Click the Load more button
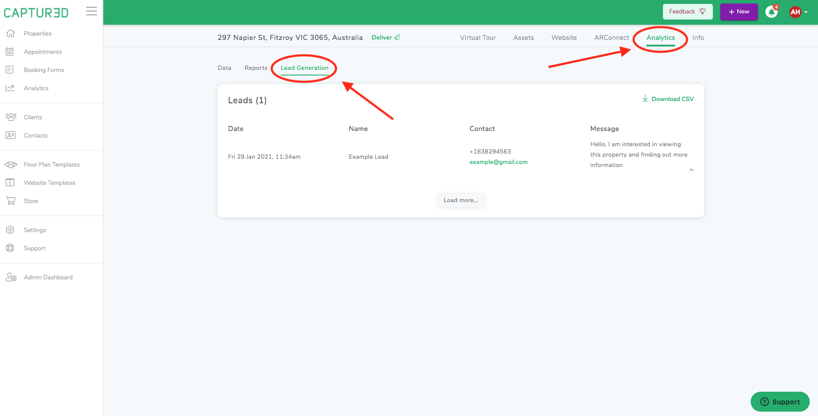Viewport: 818px width, 416px height. 461,200
